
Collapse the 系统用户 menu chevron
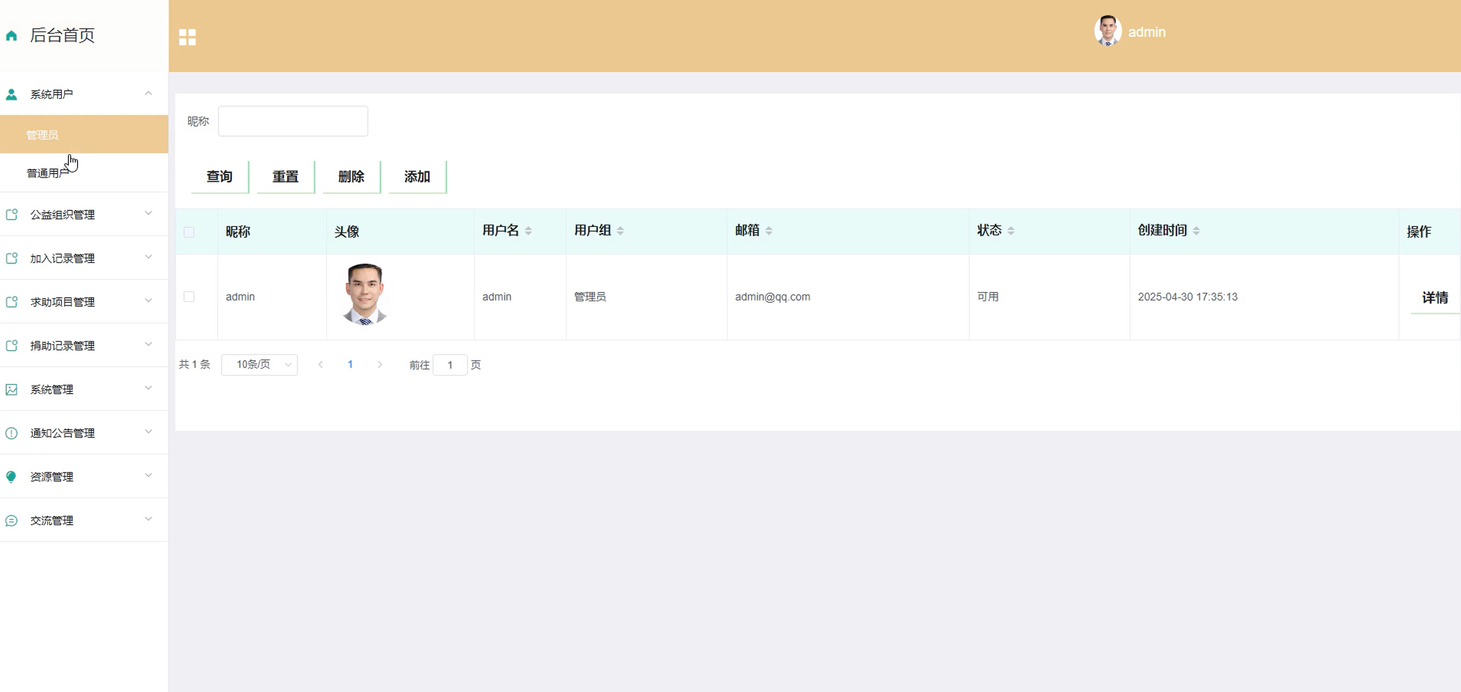(148, 93)
